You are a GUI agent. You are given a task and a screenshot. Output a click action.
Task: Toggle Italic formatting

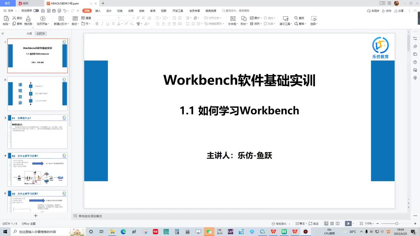(x=102, y=24)
